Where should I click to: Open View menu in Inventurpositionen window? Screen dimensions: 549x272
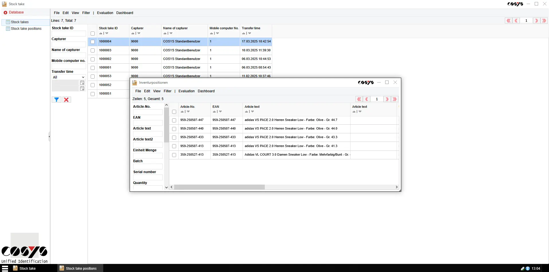pyautogui.click(x=157, y=91)
